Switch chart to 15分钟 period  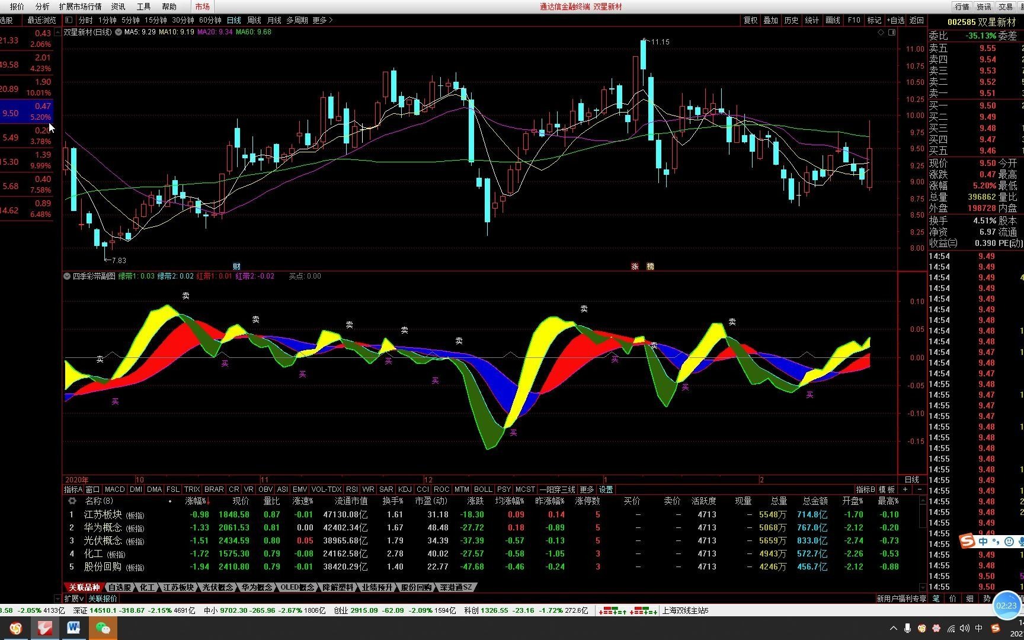[x=156, y=20]
